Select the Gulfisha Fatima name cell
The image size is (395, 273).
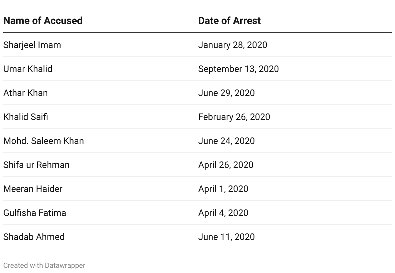(x=35, y=213)
